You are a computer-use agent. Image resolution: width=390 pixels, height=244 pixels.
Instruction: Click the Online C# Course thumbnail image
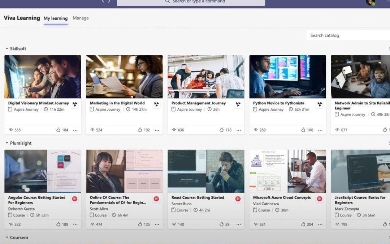click(x=124, y=171)
